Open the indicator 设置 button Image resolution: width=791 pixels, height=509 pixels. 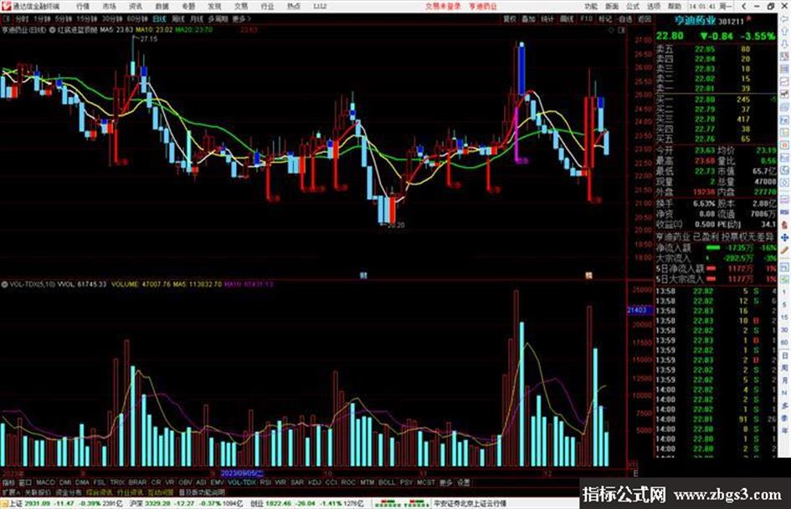point(463,482)
